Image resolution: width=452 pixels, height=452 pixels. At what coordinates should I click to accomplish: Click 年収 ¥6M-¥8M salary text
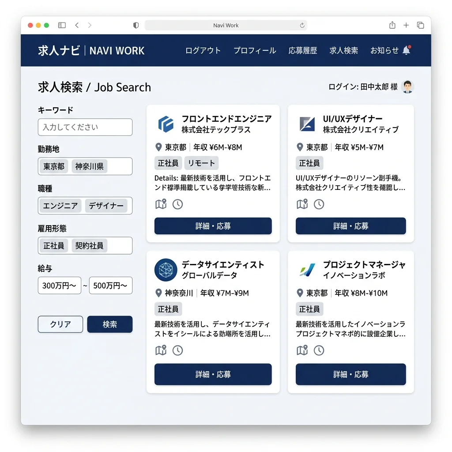(x=218, y=147)
